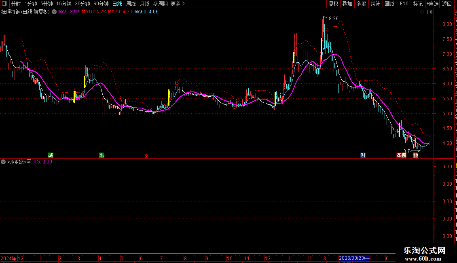Click the 抚顺特钢(日线.前复权) title

[x=25, y=12]
